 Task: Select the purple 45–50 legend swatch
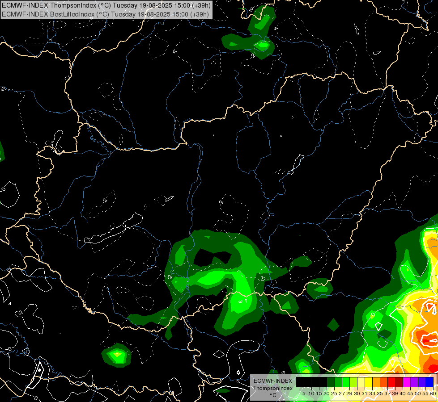(414, 382)
